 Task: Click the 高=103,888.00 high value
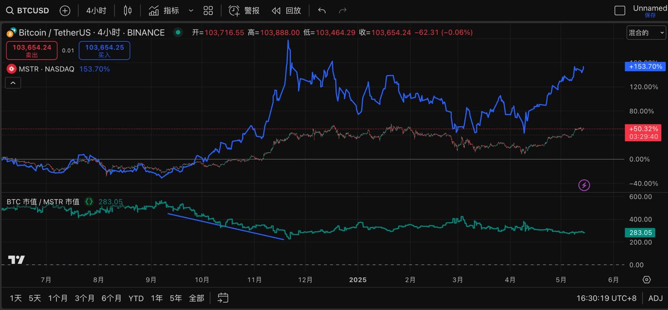point(274,33)
